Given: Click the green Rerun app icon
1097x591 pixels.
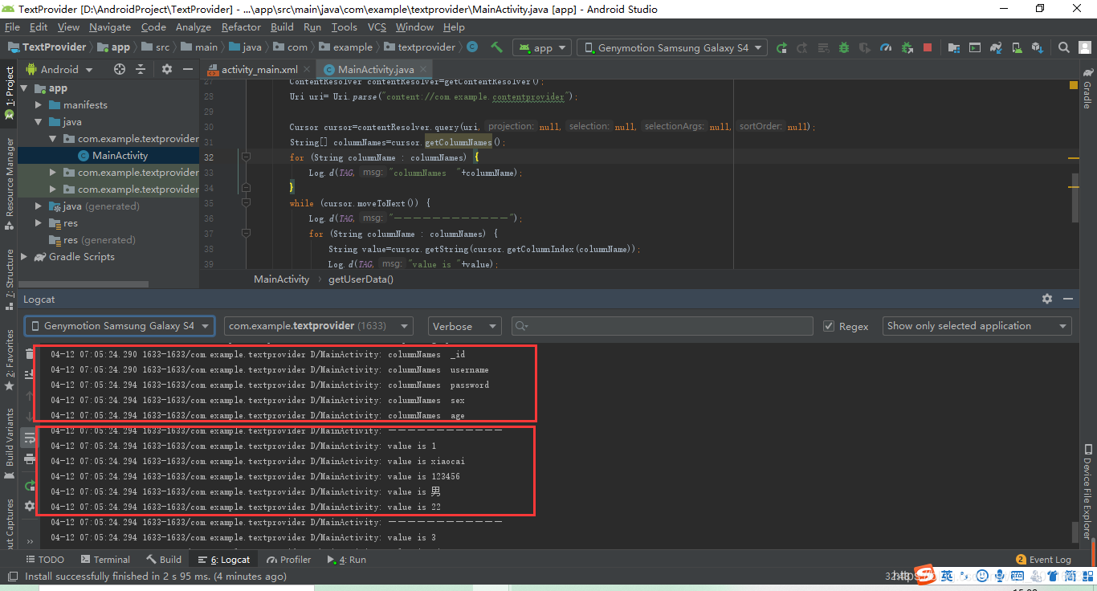Looking at the screenshot, I should click(x=782, y=47).
